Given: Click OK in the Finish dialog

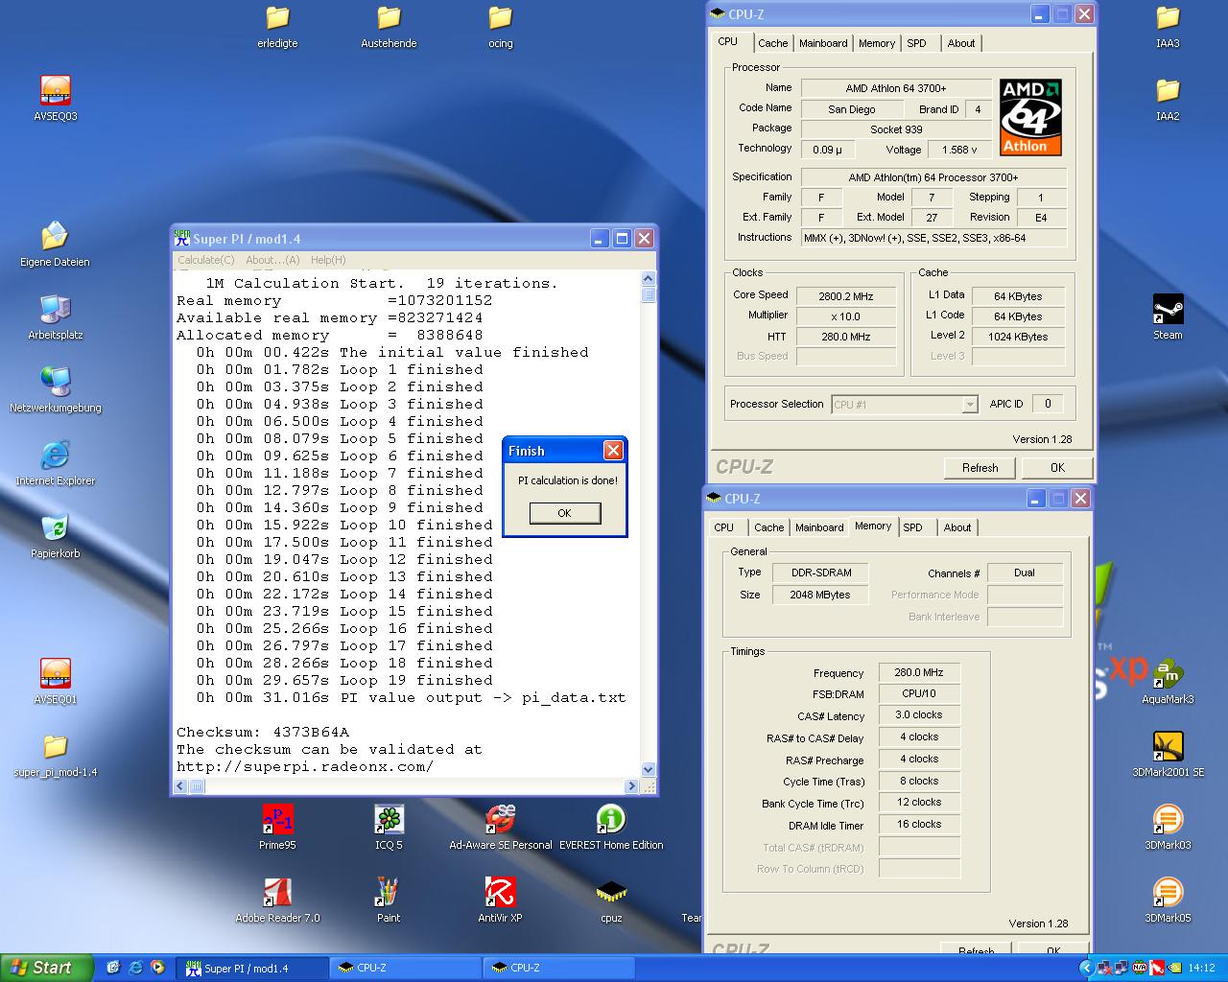Looking at the screenshot, I should tap(565, 513).
